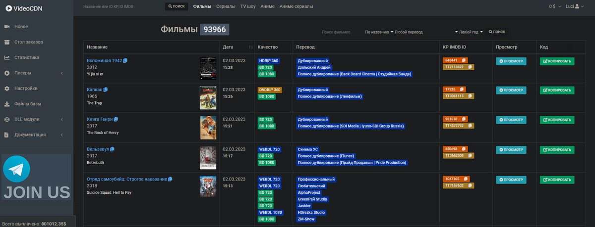This screenshot has height=227, width=595.
Task: Open Настройки in the sidebar
Action: (26, 89)
